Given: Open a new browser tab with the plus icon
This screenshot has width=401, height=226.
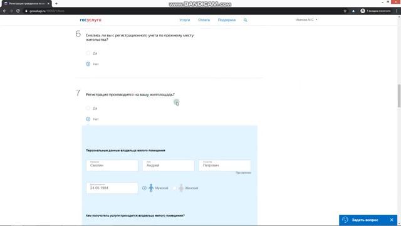Looking at the screenshot, I should [56, 4].
